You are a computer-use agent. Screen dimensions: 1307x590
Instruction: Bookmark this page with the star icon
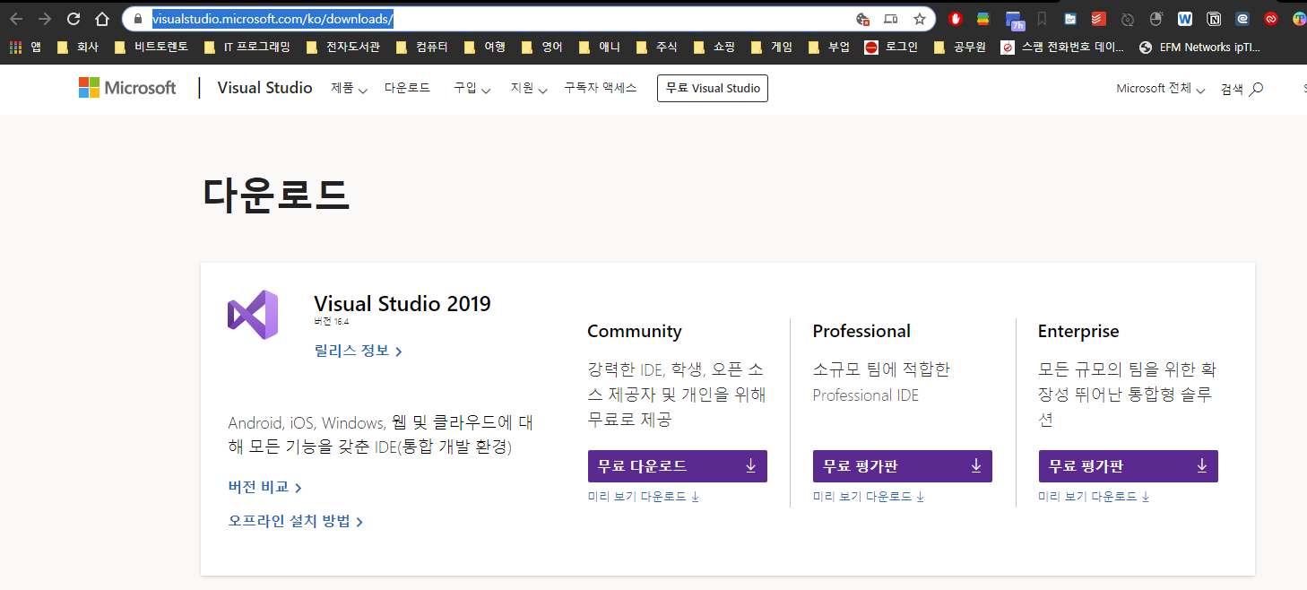pyautogui.click(x=919, y=18)
